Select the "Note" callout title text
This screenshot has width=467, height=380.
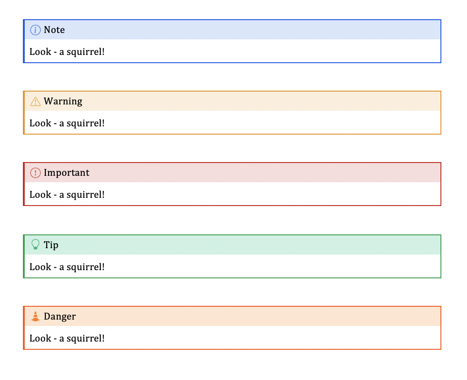pyautogui.click(x=54, y=30)
